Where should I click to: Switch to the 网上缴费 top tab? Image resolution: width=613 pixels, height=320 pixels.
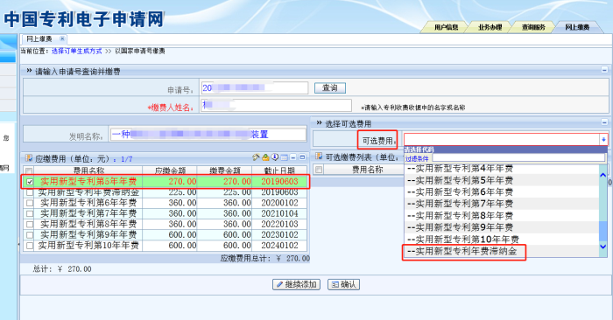577,27
